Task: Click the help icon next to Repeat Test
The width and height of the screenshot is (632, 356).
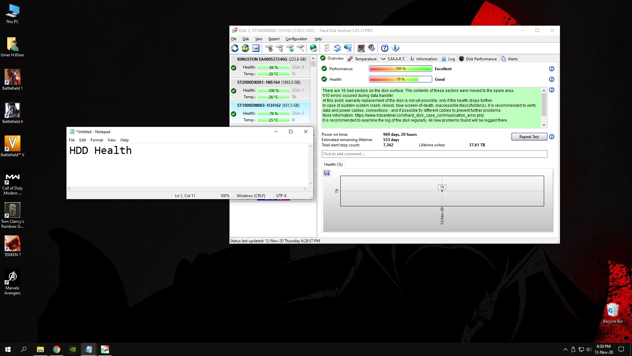Action: coord(552,136)
